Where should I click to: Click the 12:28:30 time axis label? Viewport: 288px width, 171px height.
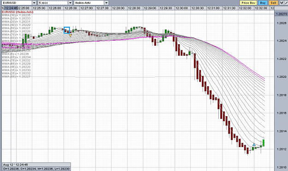[x=134, y=8]
